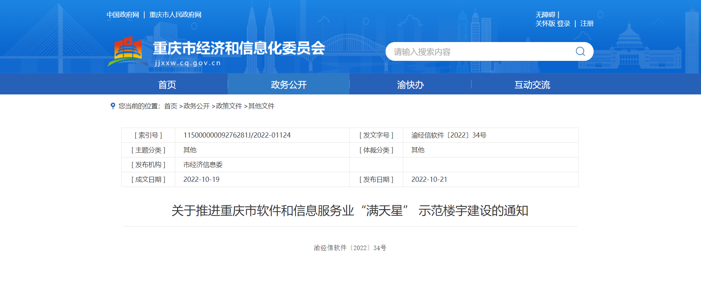Go to the 互动交流 navigation tab
The height and width of the screenshot is (284, 701).
coord(532,85)
